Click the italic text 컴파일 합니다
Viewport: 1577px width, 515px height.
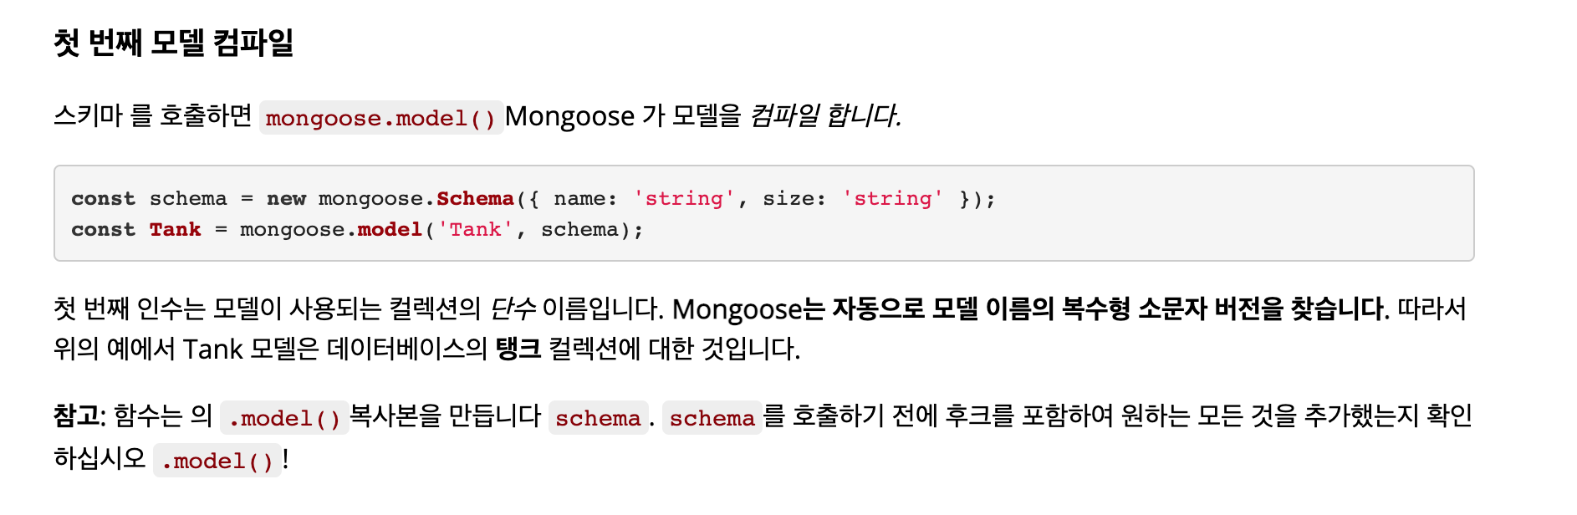(x=825, y=115)
